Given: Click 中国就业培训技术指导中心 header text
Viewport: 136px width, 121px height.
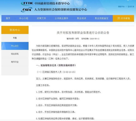Looking at the screenshot, I should point(52,3).
